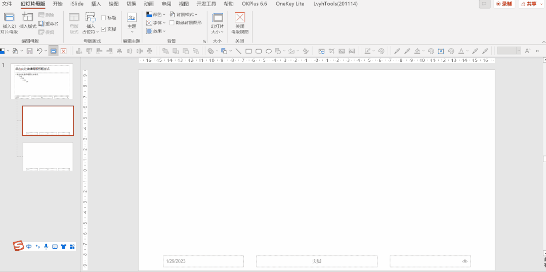Open the LvyhTools(201114) tab
Viewport: 546px width, 272px height.
point(335,4)
